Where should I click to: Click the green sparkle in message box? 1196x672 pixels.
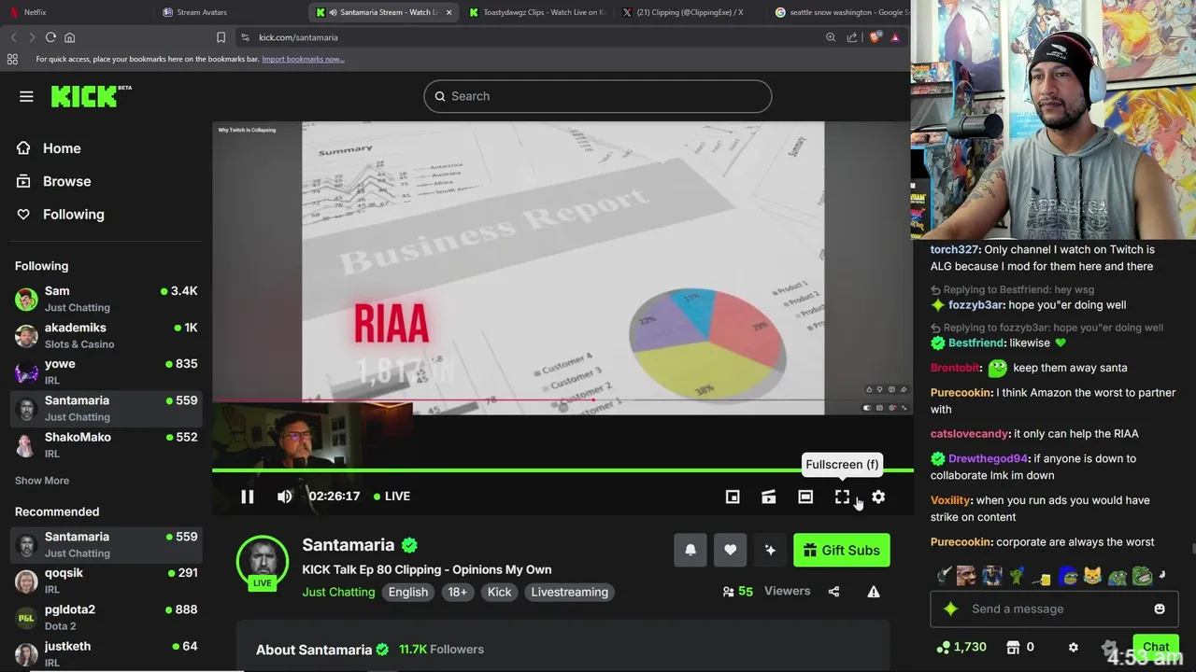950,609
